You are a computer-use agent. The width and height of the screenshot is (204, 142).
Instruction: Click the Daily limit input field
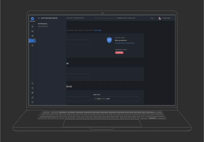coord(116,99)
